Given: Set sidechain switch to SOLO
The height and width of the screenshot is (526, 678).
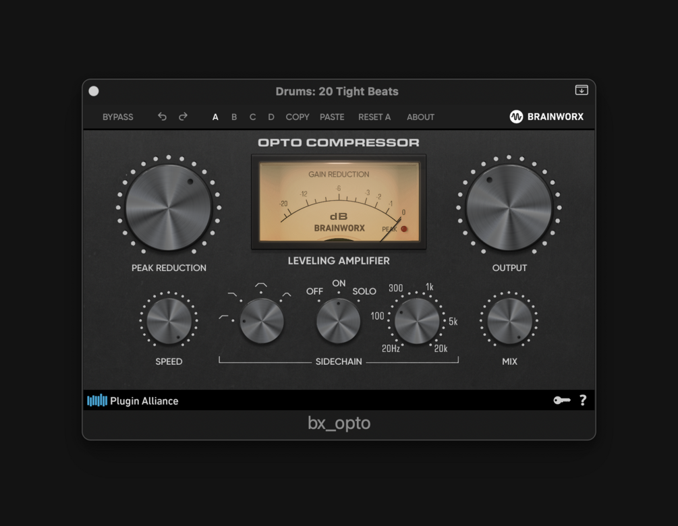Looking at the screenshot, I should pos(364,291).
